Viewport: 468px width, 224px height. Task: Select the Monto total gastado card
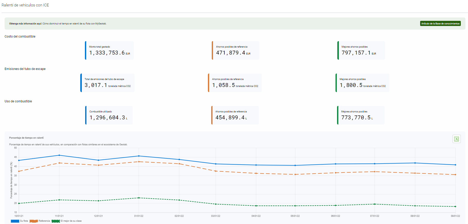(109, 50)
